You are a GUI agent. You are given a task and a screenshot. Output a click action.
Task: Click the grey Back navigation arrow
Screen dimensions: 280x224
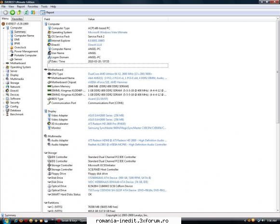6,13
